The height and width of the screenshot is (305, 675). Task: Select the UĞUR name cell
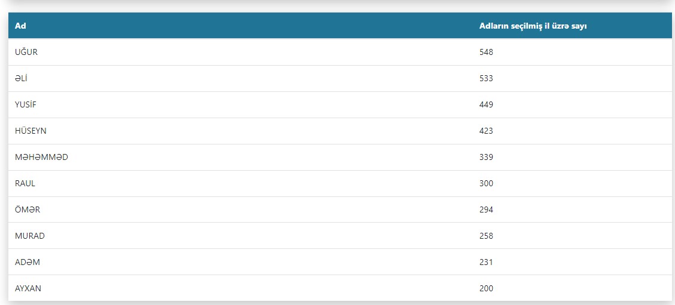tap(26, 52)
